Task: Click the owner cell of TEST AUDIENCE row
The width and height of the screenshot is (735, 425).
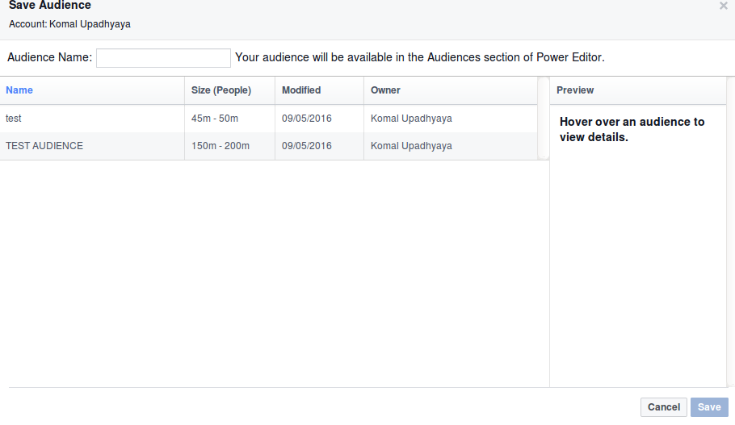Action: [411, 146]
